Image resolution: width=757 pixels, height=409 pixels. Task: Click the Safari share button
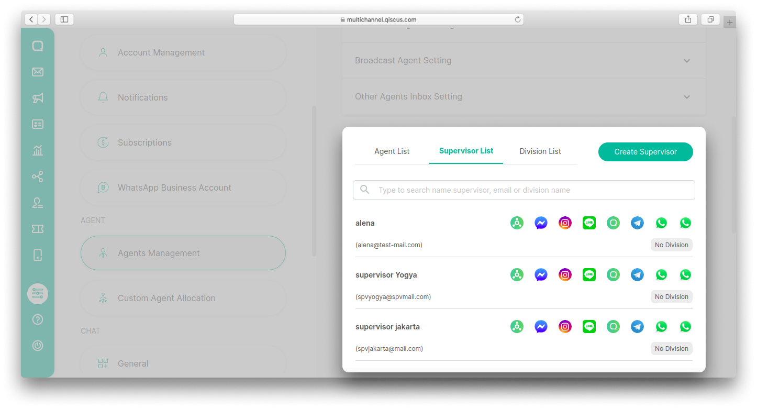(688, 19)
